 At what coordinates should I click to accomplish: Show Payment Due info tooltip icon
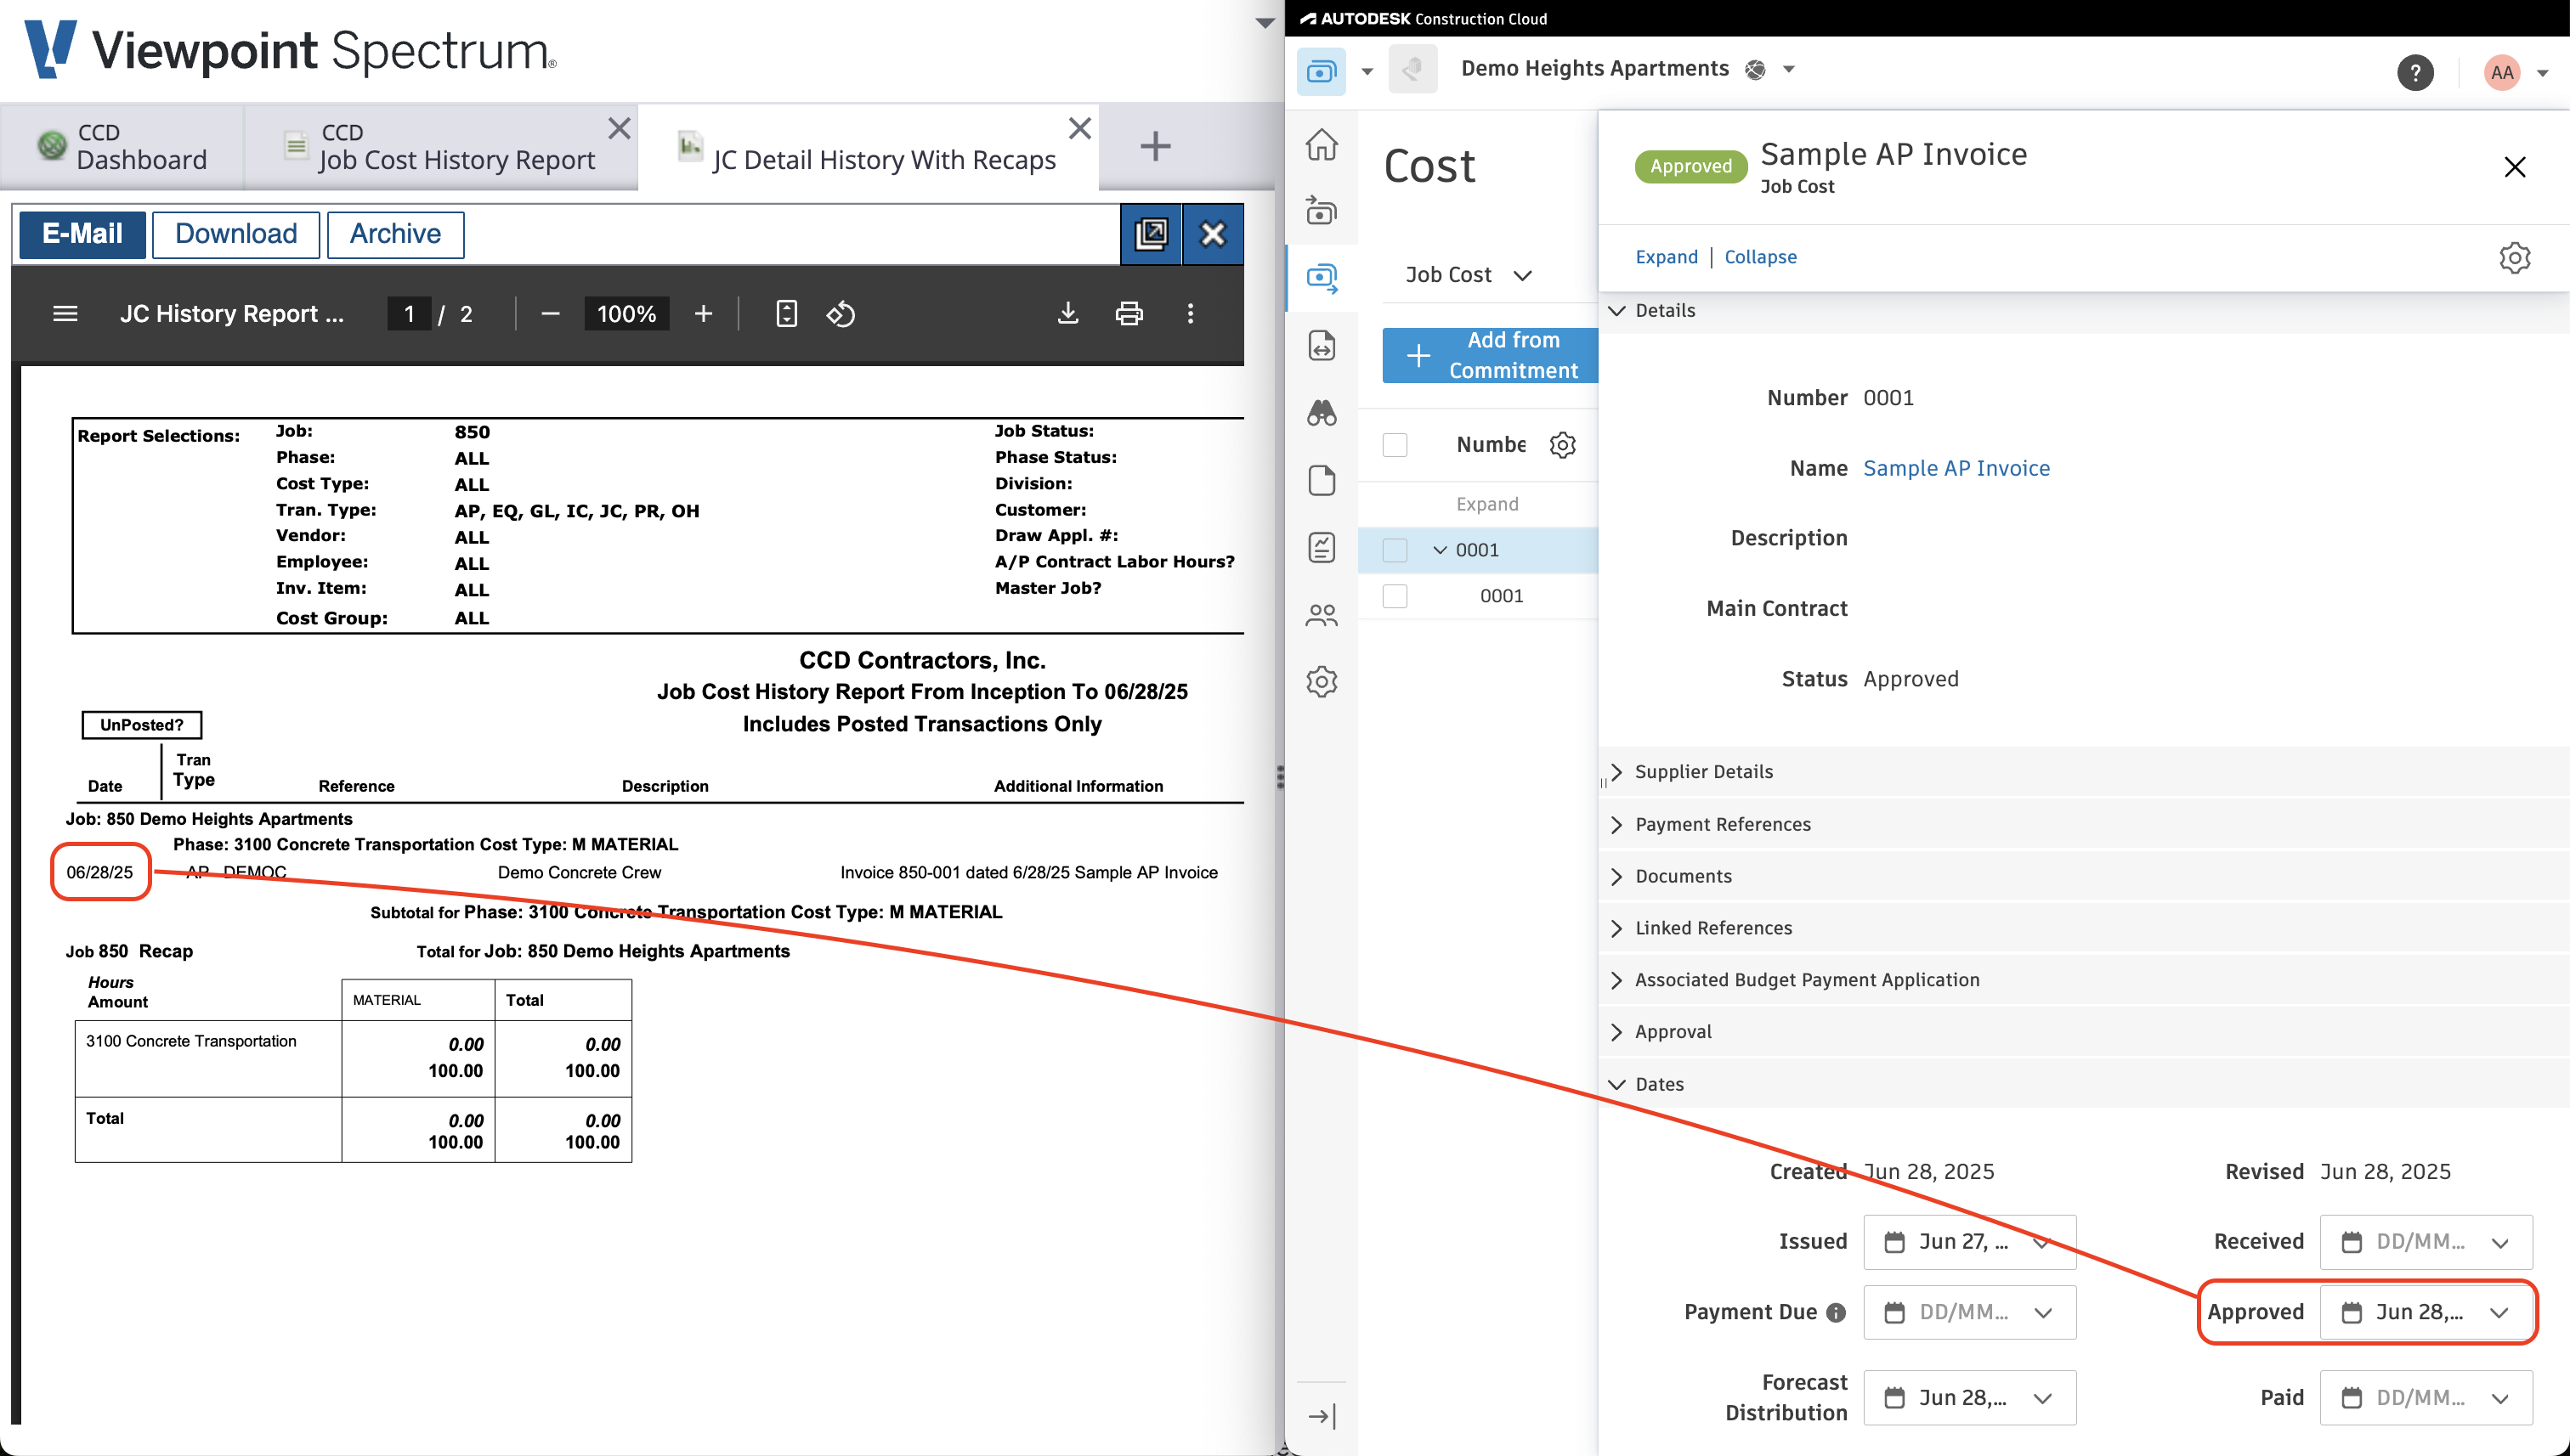point(1836,1313)
